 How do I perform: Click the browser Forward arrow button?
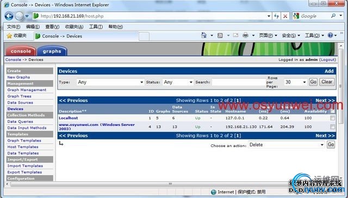tap(19, 16)
